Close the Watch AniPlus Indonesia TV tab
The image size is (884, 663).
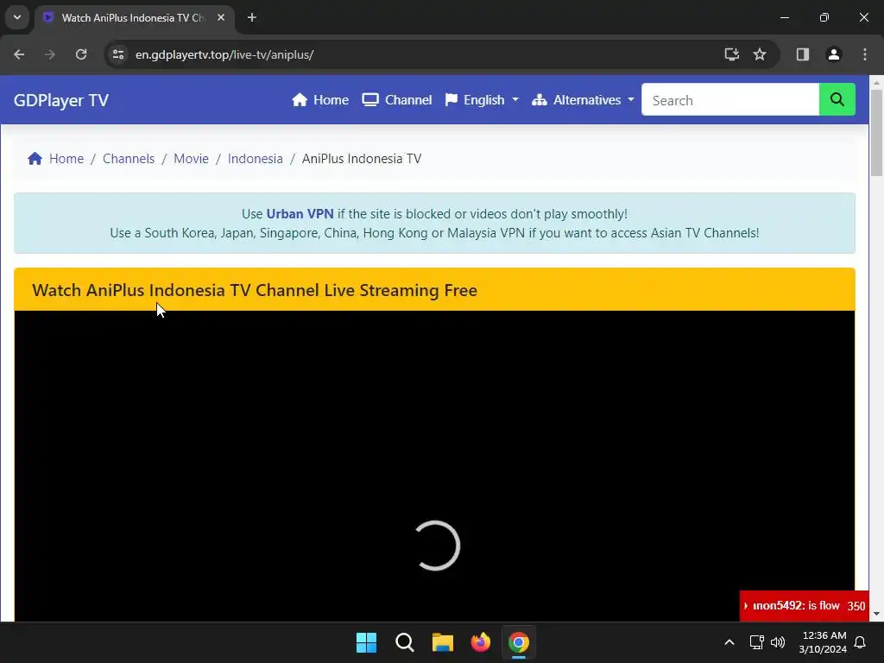point(221,17)
